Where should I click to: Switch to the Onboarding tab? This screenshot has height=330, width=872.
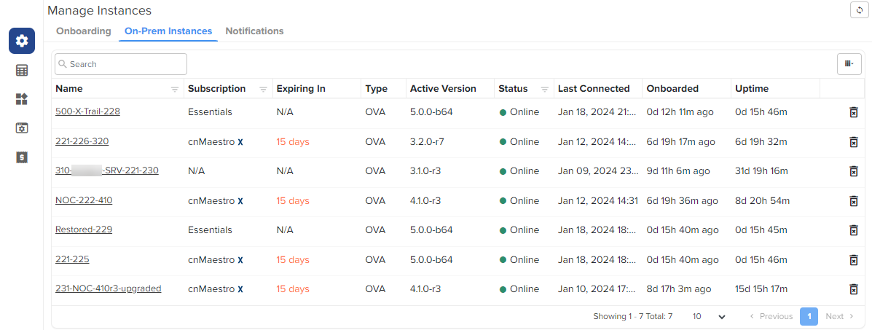pos(84,31)
